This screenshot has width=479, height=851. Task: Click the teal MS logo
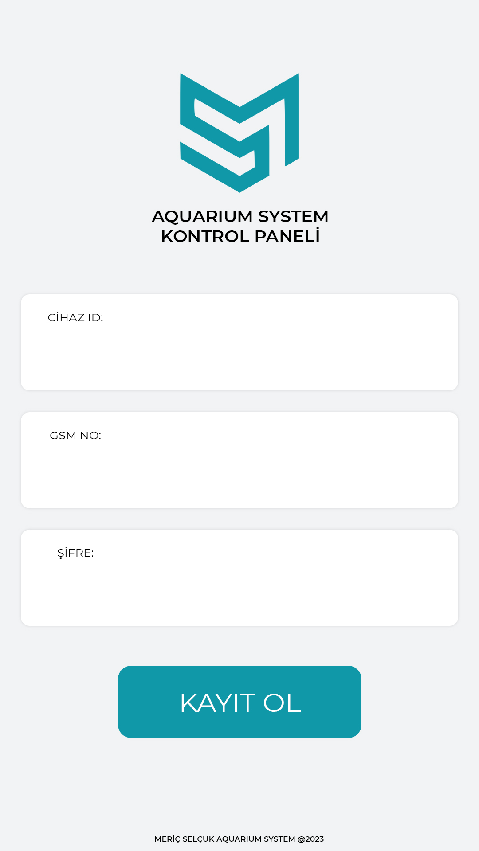point(239,133)
